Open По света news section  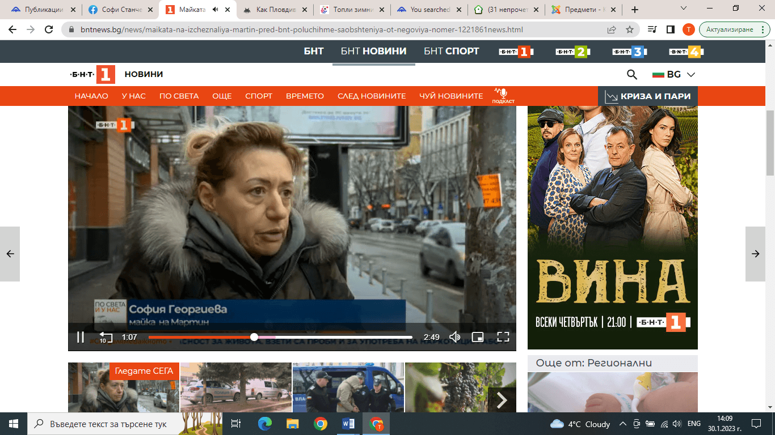[179, 96]
